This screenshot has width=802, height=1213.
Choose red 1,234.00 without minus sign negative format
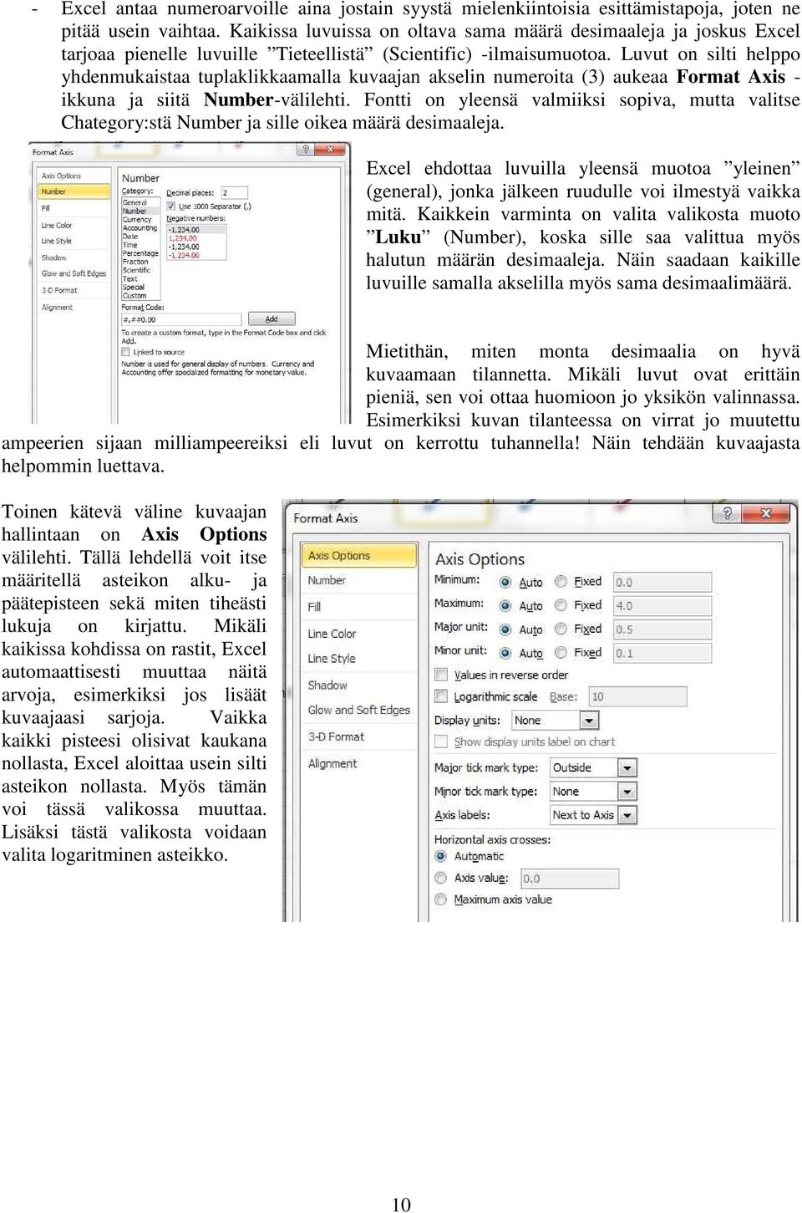pyautogui.click(x=185, y=238)
